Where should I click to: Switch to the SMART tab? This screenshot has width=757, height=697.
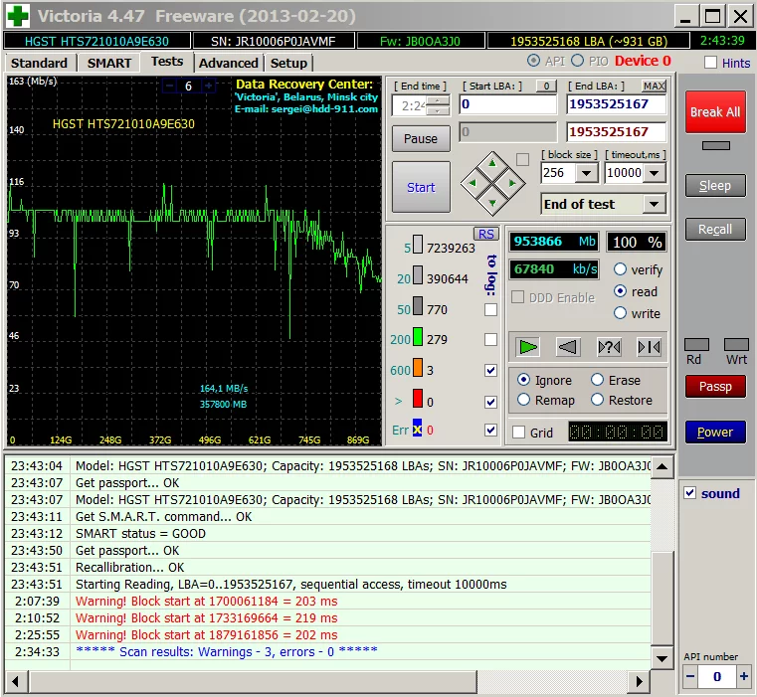(x=109, y=64)
